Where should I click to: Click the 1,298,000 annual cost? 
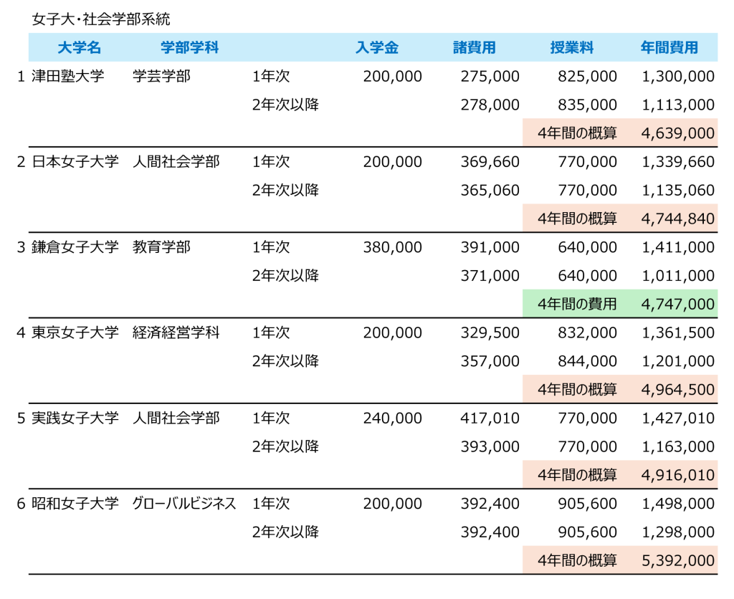click(x=678, y=532)
